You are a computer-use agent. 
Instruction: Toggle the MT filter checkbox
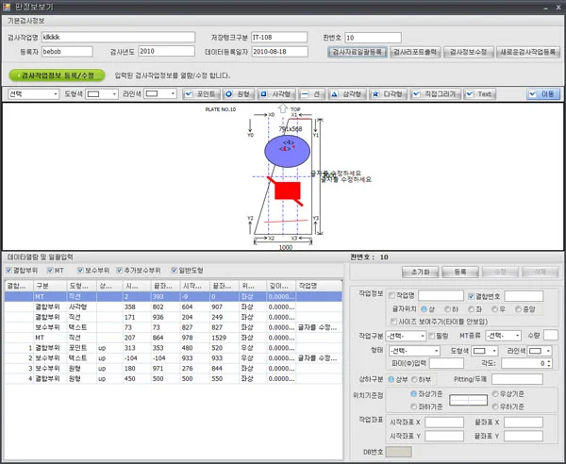point(50,271)
